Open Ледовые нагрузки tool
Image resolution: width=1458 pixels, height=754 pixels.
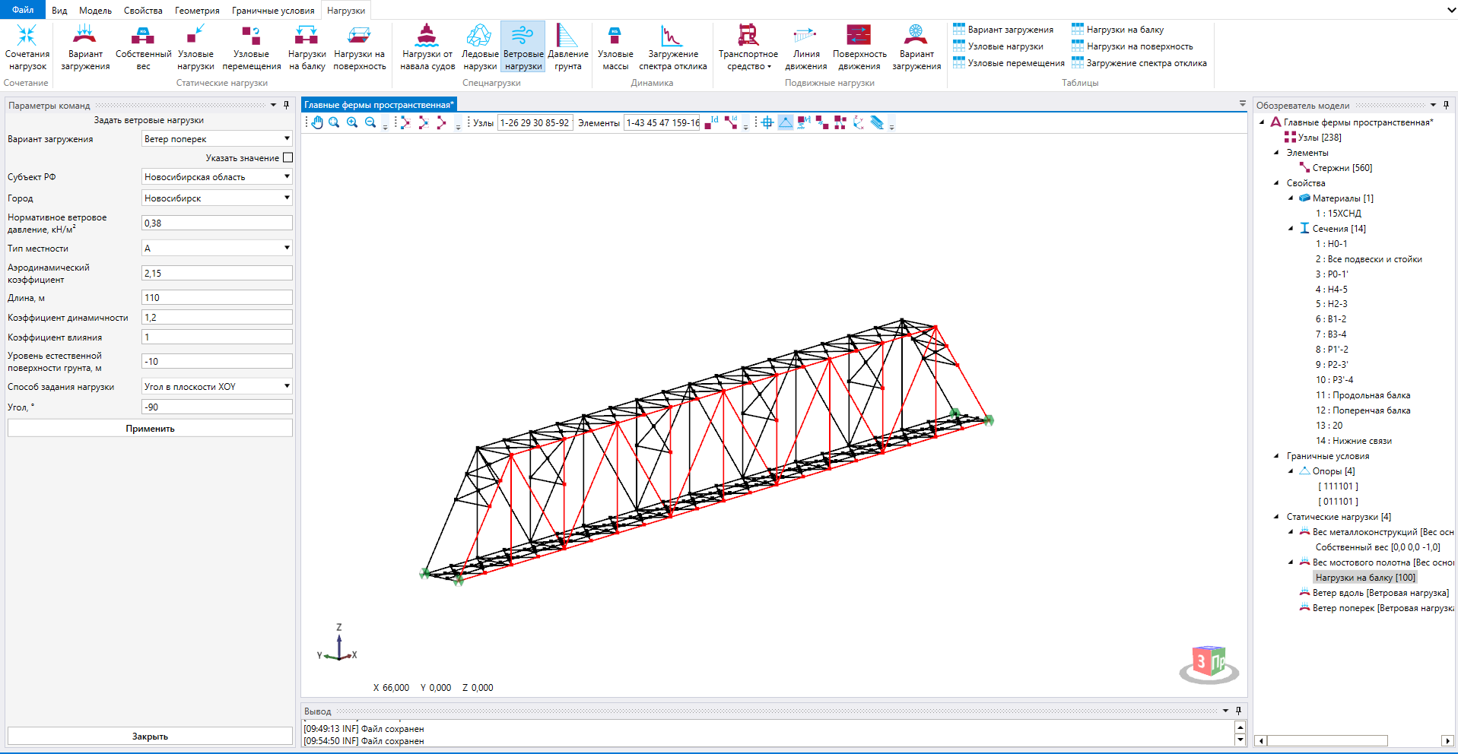479,47
